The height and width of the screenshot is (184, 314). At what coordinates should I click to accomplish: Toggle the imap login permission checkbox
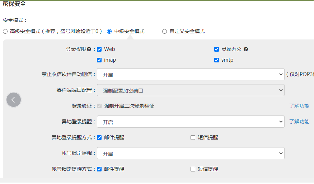99,60
